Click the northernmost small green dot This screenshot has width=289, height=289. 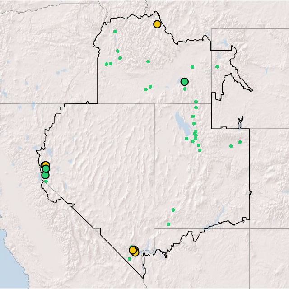click(x=115, y=32)
